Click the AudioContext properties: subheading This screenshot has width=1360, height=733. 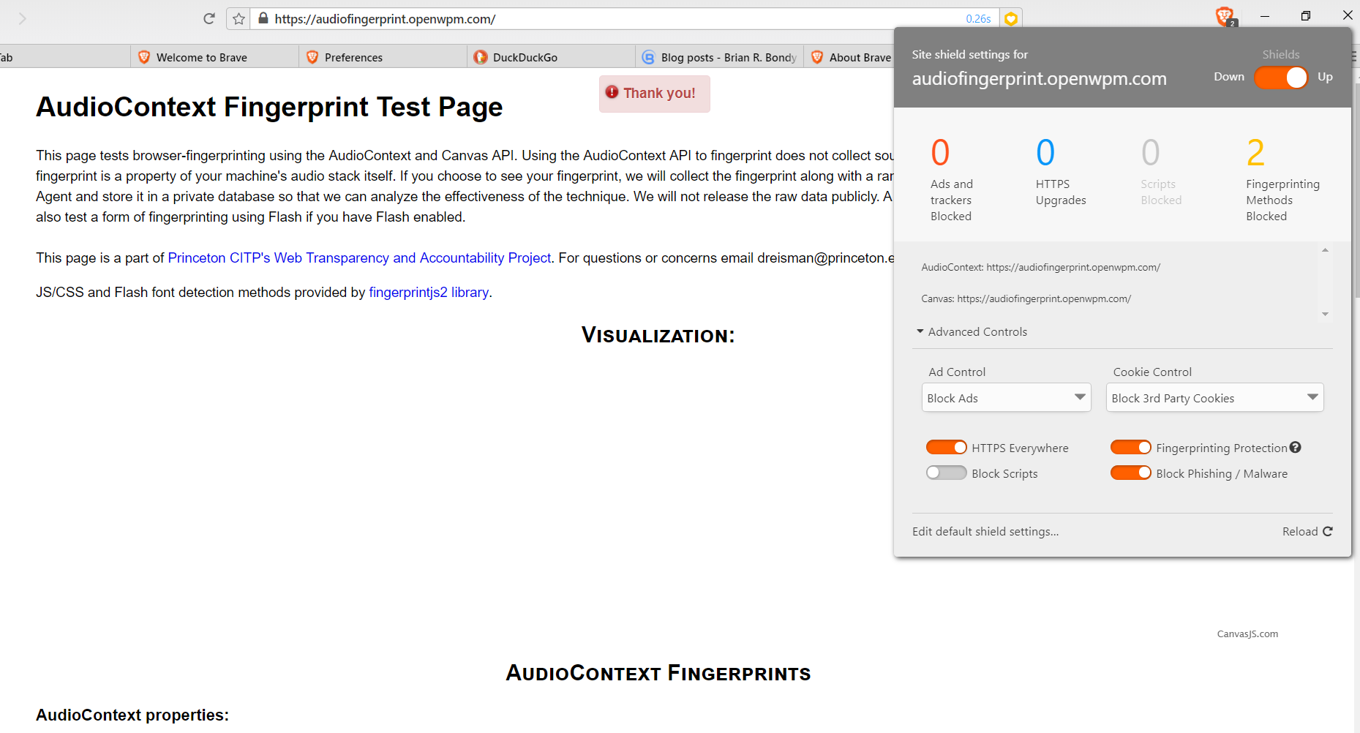click(x=132, y=715)
